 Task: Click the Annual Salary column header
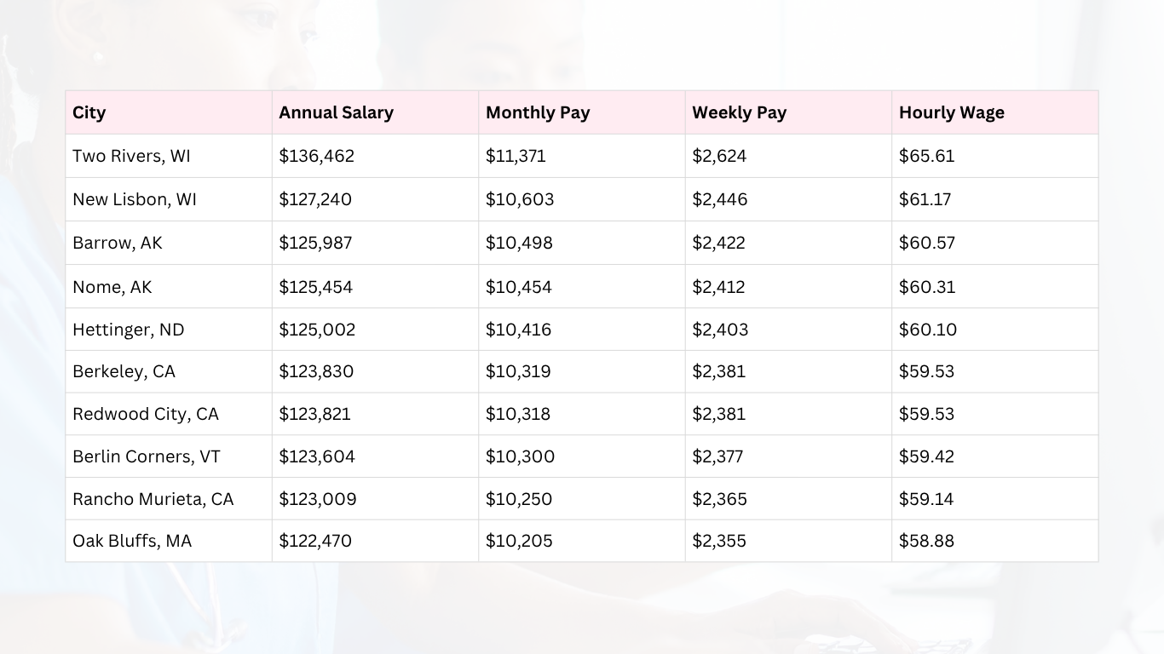point(336,112)
